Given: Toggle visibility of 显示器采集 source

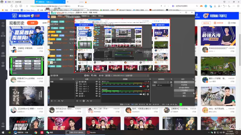Looking at the screenshot, I should (x=96, y=82).
